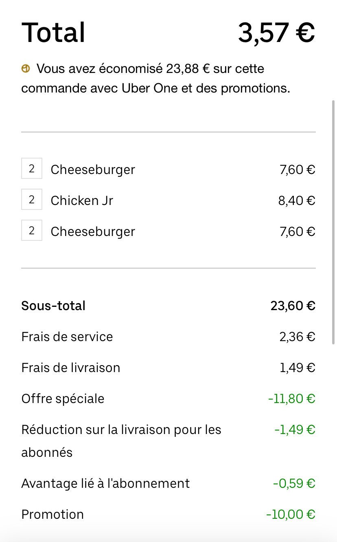The image size is (337, 542).
Task: Click the -0,59 € membership benefit amount
Action: (294, 483)
